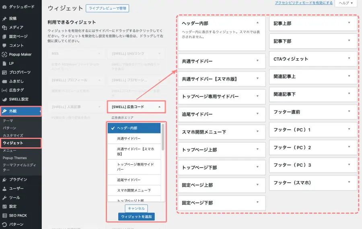Click the ふきだし balloon icon
This screenshot has height=229, width=362.
pos(4,82)
